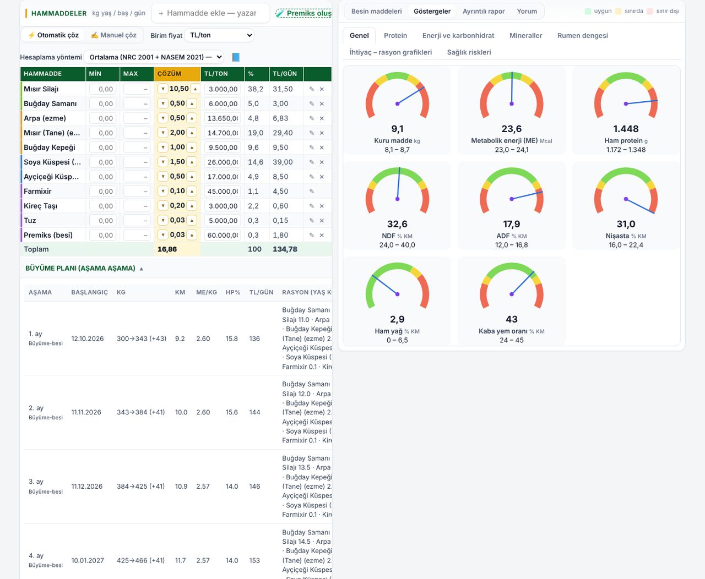Decrease Farmixir amount with down arrow
Image resolution: width=705 pixels, height=579 pixels.
pyautogui.click(x=163, y=191)
